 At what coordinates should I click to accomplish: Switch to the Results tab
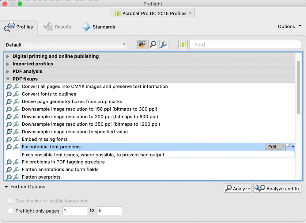(x=57, y=27)
